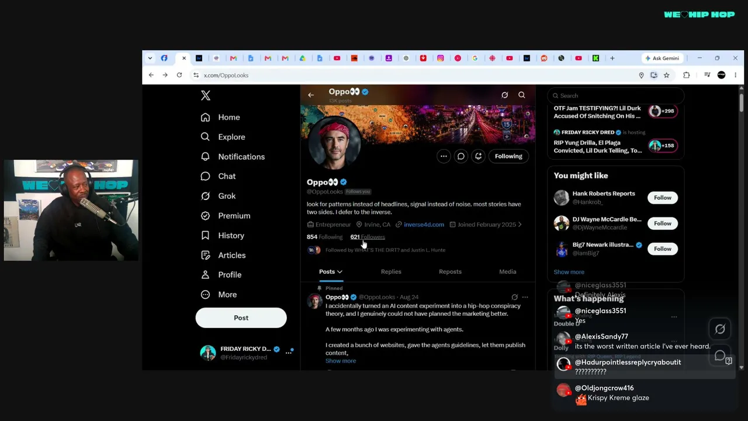Open three-dot menu on the pinned post
This screenshot has width=748, height=421.
coord(525,297)
